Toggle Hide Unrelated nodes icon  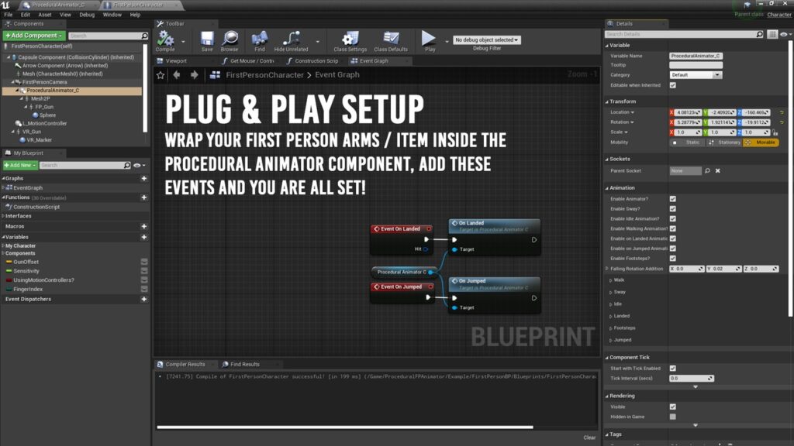292,39
